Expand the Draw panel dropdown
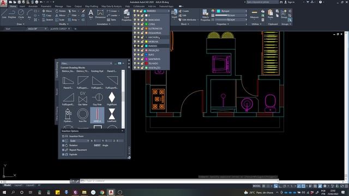Viewport: 349px width, 196px height. (20, 24)
